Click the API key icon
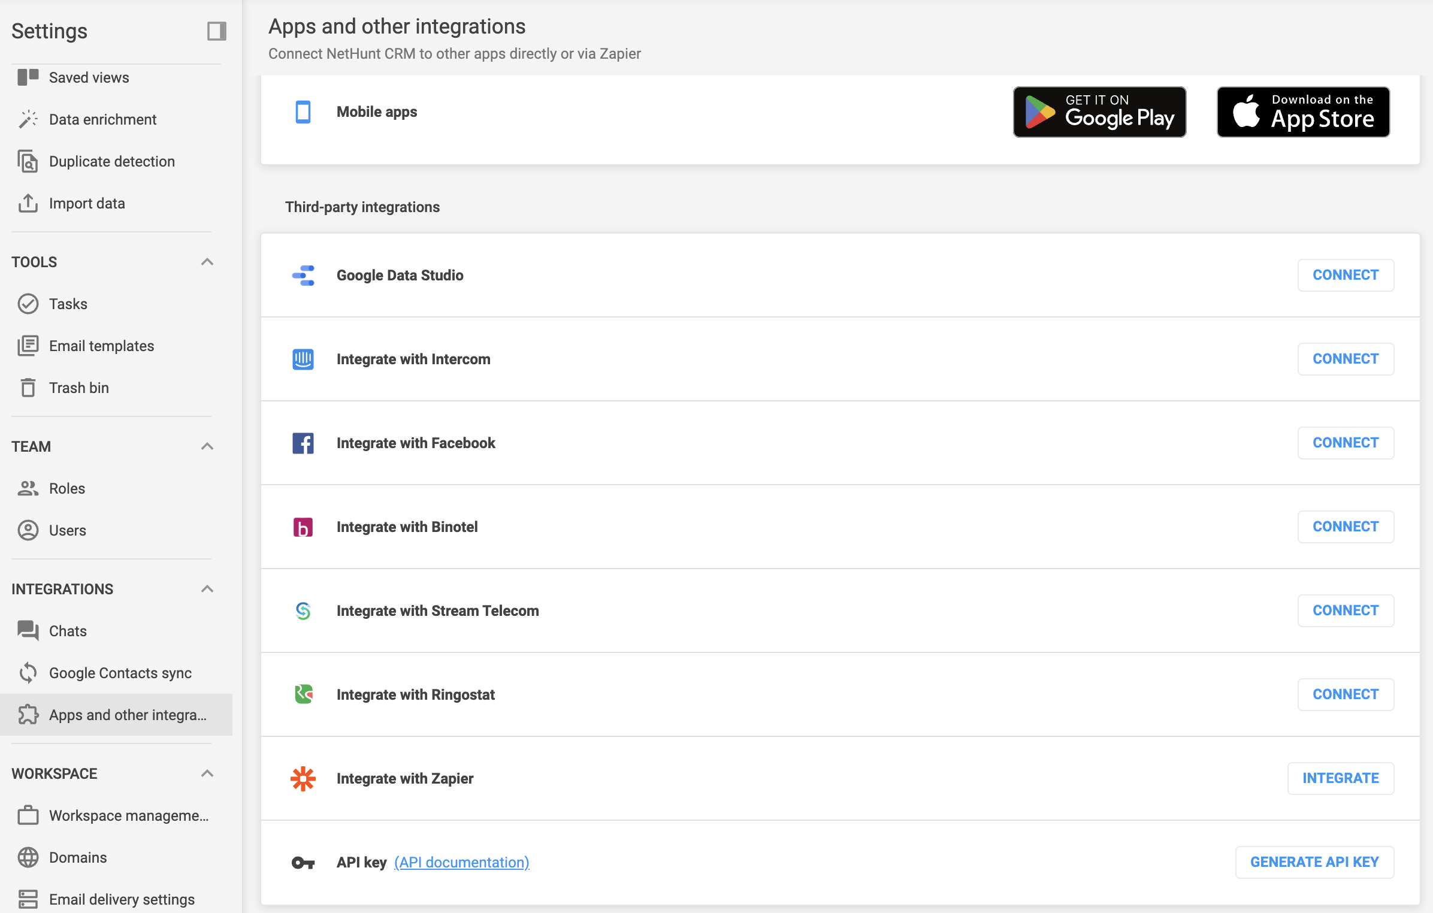 303,861
